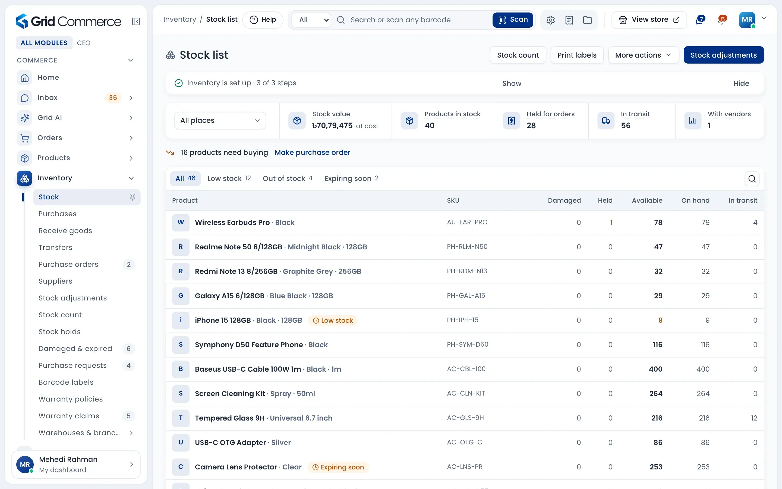Viewport: 782px width, 489px height.
Task: Expand Warehouses & branches submenu arrow
Action: coord(131,433)
